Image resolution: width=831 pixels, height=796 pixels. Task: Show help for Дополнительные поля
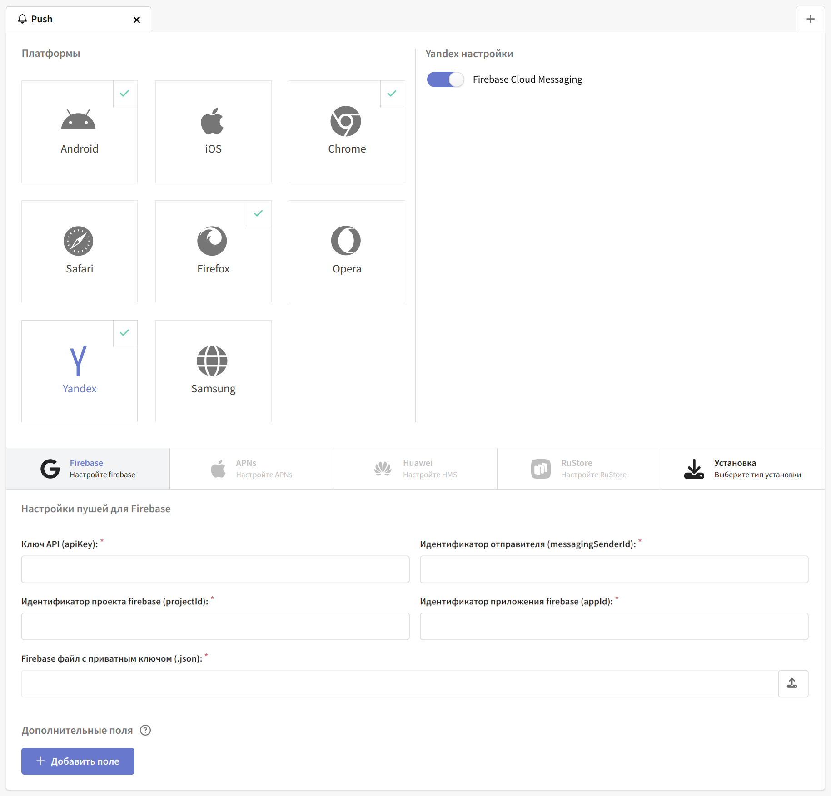coord(145,730)
